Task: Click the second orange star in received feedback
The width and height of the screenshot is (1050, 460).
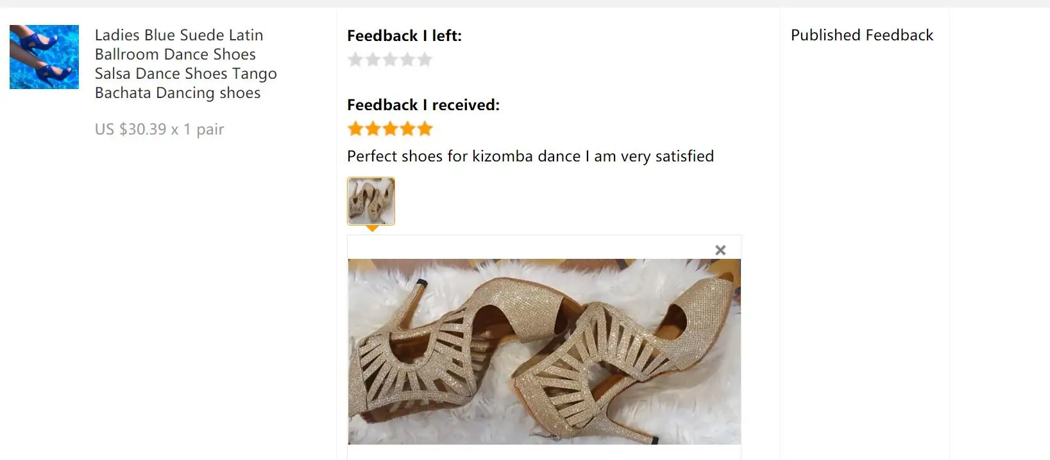Action: [x=373, y=129]
